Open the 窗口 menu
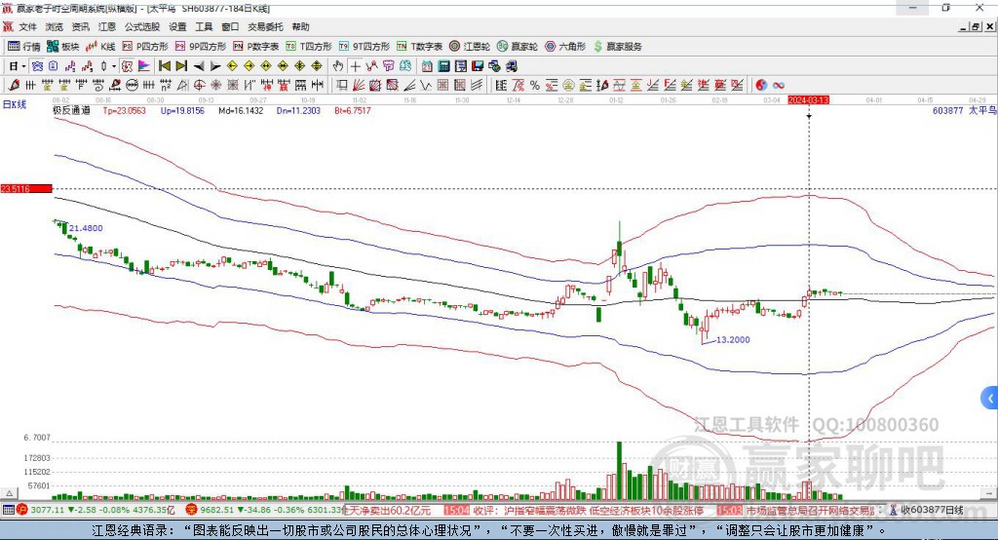 pos(230,26)
